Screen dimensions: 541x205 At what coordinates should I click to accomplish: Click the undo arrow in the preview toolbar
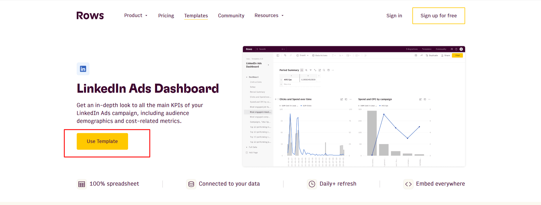(x=285, y=55)
